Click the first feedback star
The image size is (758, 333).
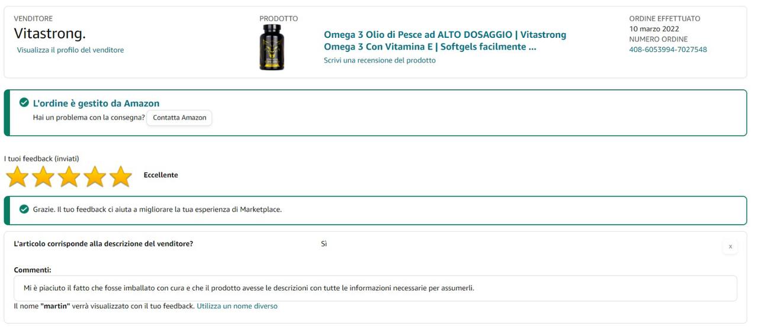click(17, 176)
